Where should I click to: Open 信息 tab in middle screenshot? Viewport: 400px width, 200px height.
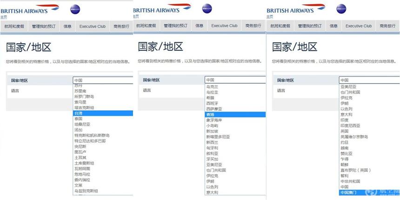199,26
